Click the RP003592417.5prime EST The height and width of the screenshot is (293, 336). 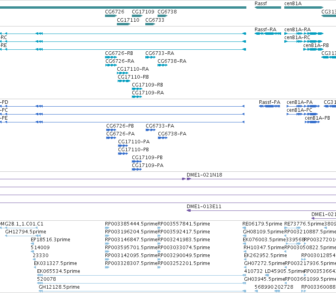coord(159,236)
